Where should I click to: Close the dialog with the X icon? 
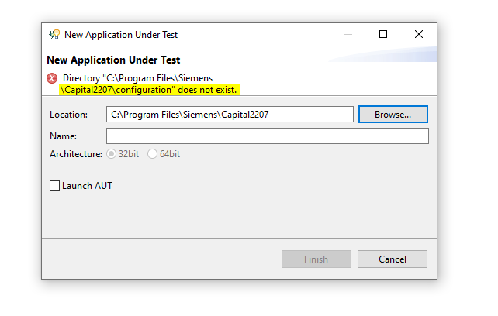pos(419,34)
